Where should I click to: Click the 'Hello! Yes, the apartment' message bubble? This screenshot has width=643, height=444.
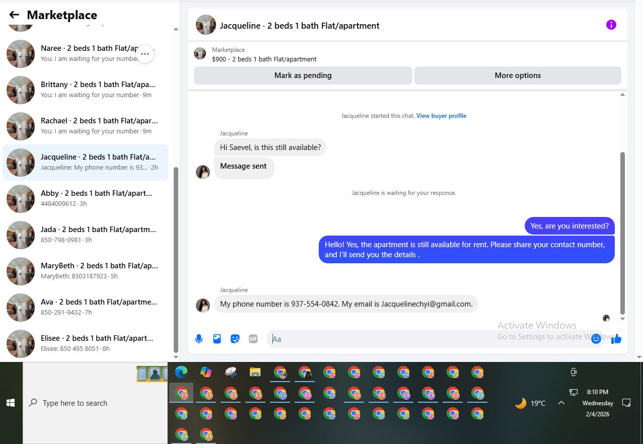467,250
